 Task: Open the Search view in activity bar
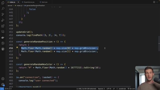tap(3, 8)
